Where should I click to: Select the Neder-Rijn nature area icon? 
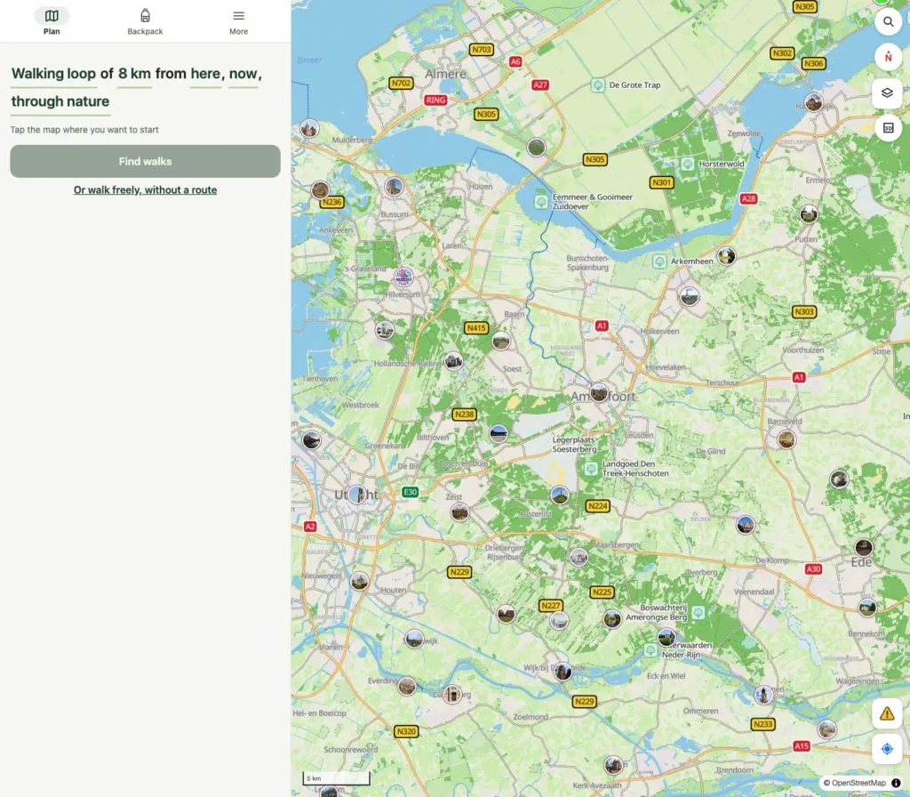(x=651, y=650)
